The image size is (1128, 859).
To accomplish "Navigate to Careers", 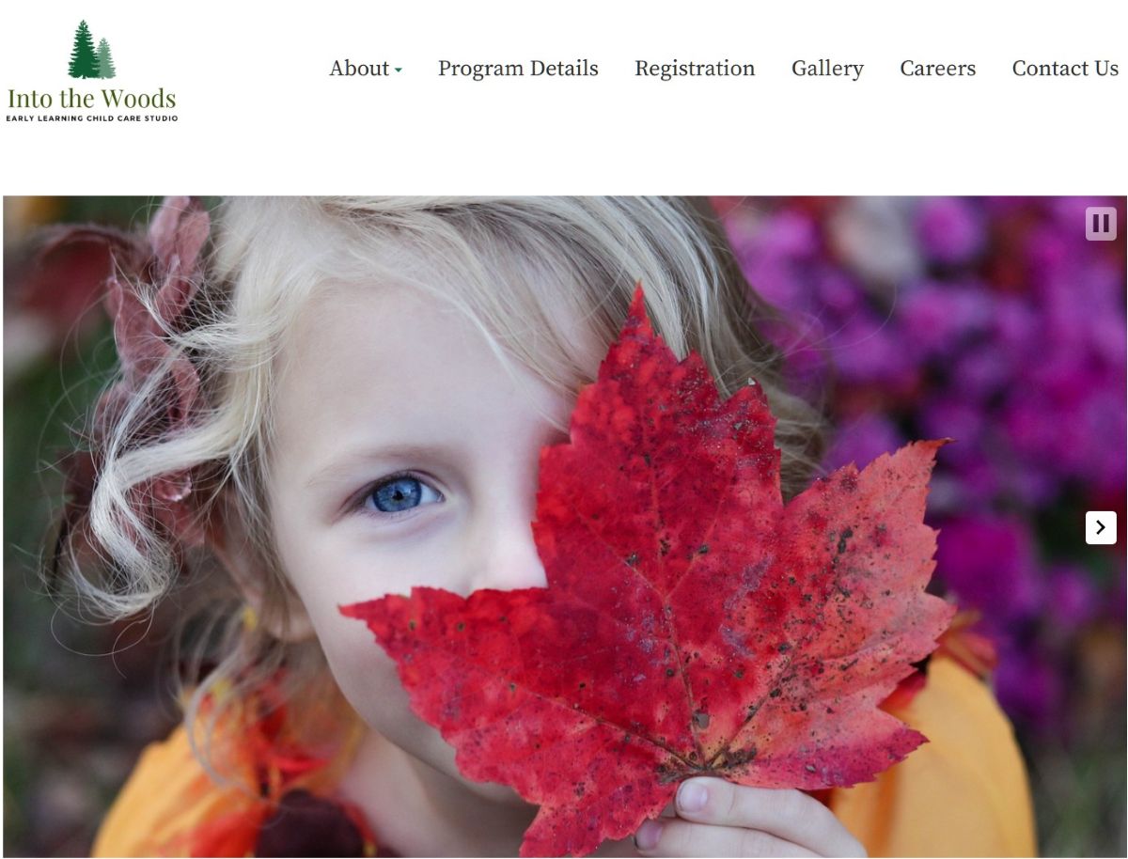I will [938, 69].
